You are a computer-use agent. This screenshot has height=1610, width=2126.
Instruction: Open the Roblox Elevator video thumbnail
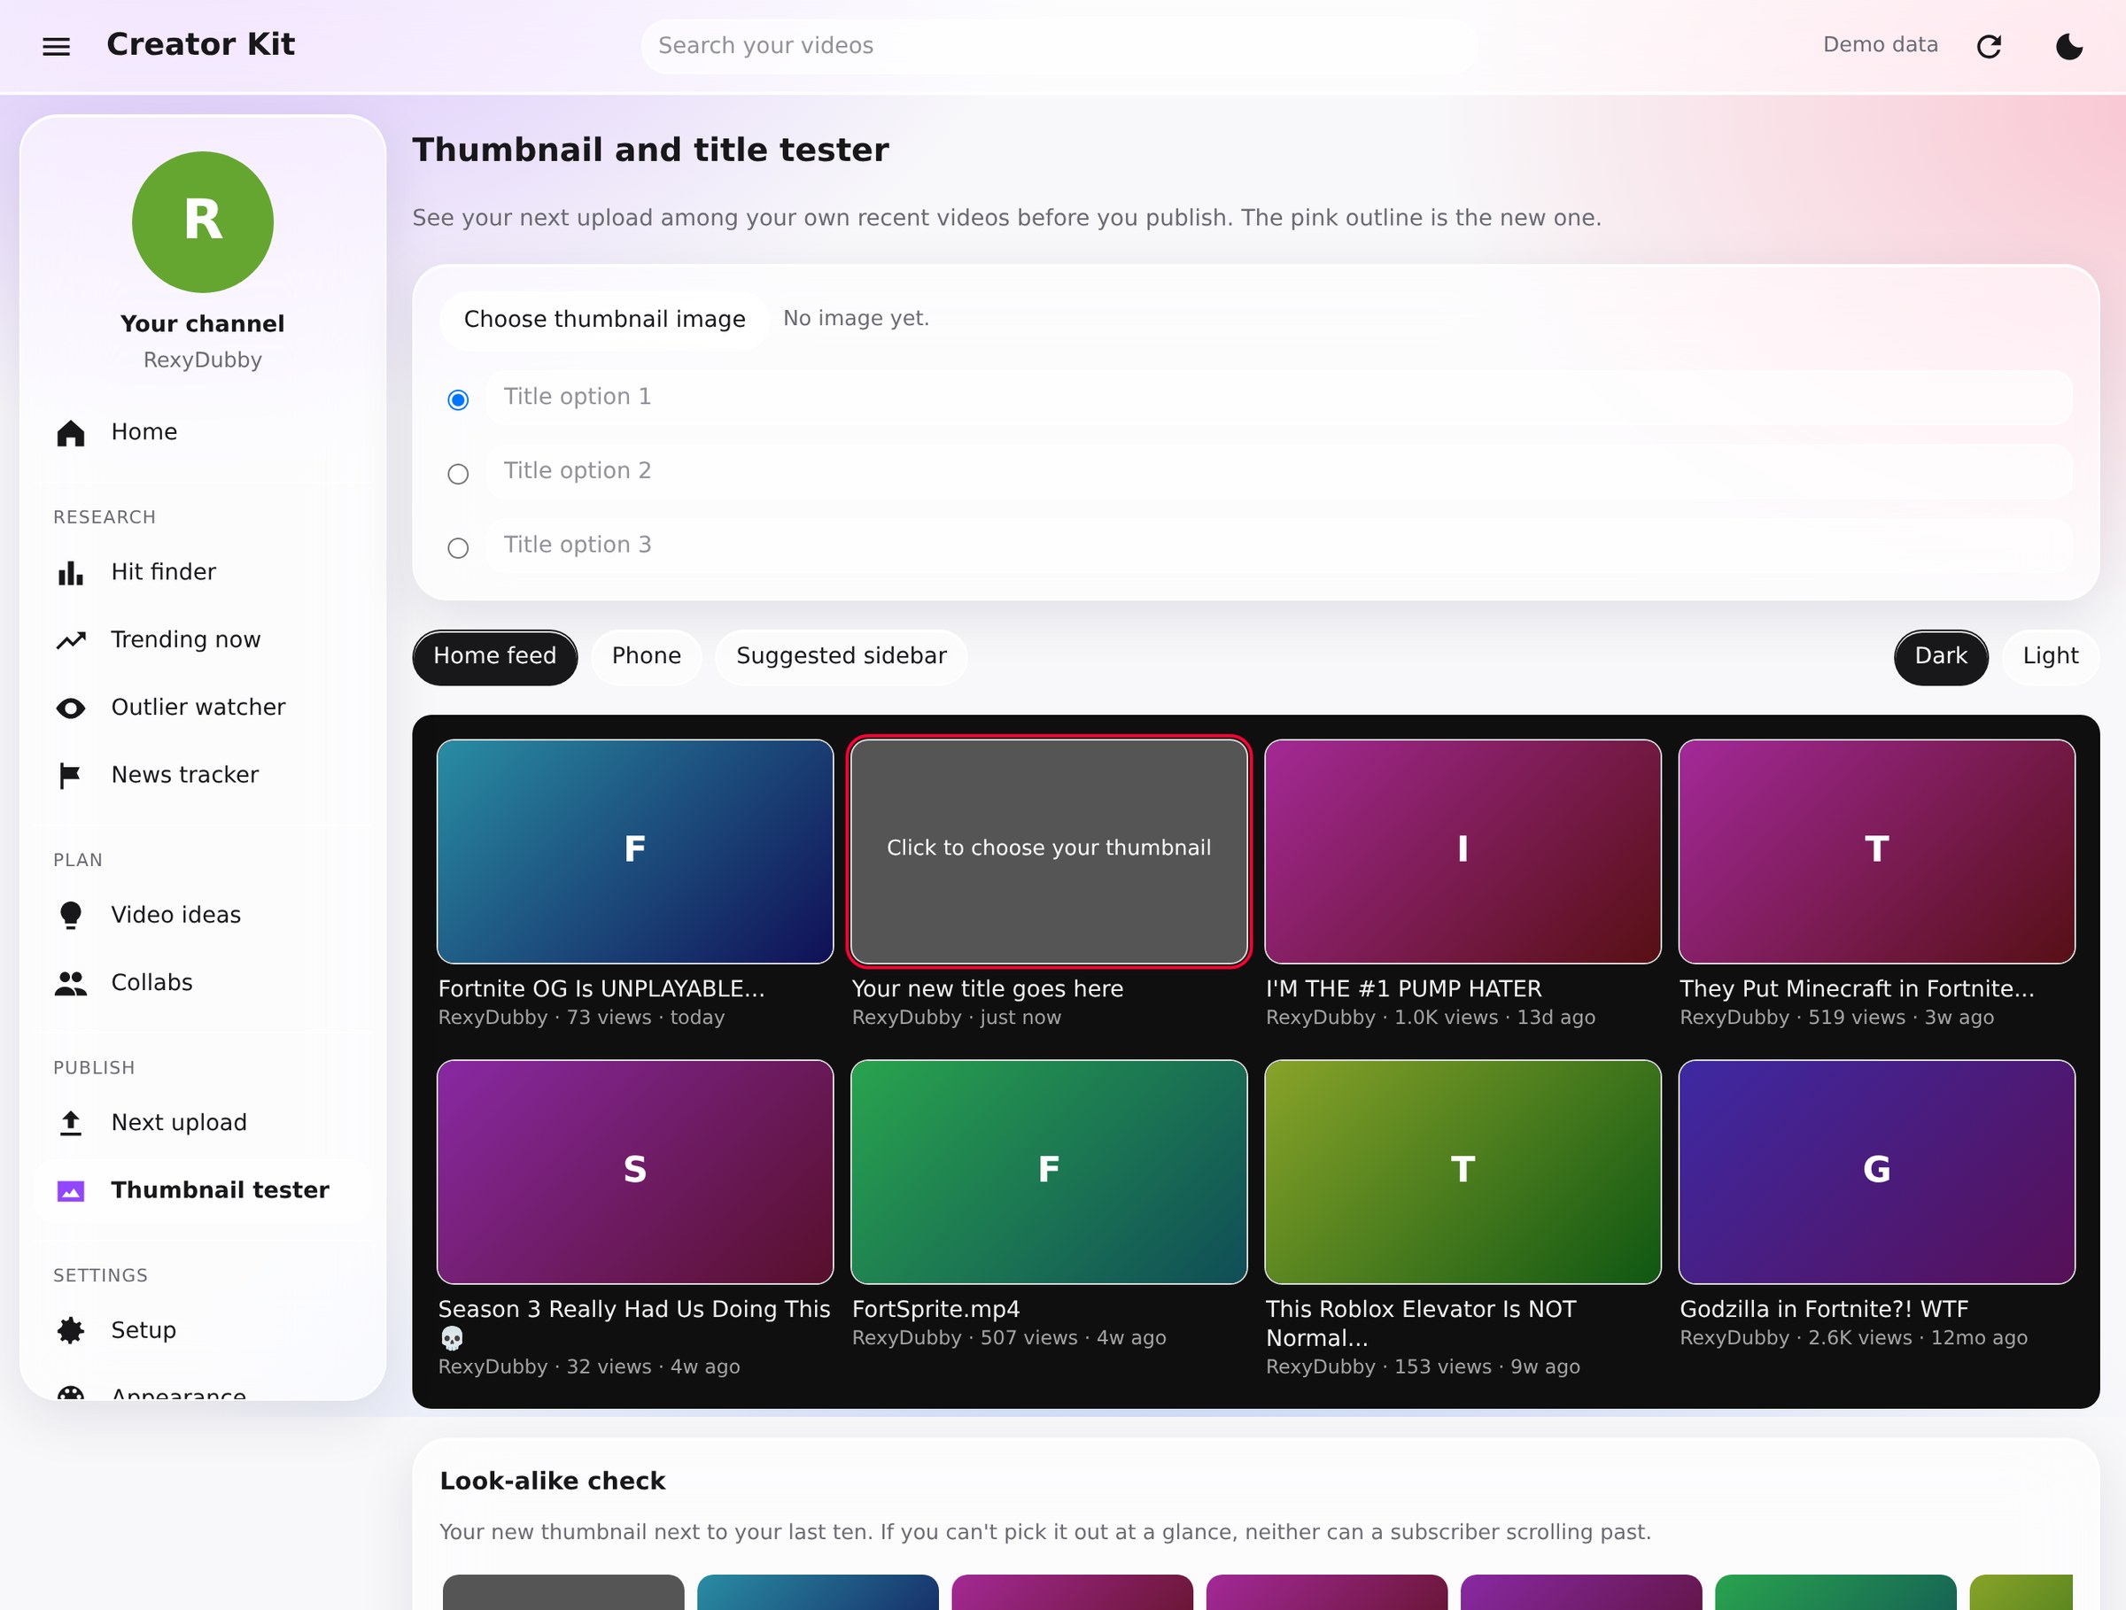tap(1462, 1171)
